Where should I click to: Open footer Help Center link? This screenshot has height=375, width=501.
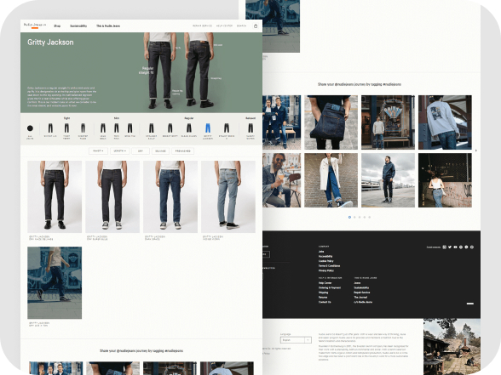click(x=325, y=283)
